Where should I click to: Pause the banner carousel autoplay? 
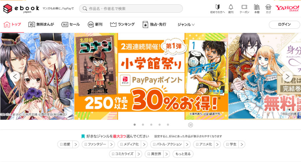point(190,125)
